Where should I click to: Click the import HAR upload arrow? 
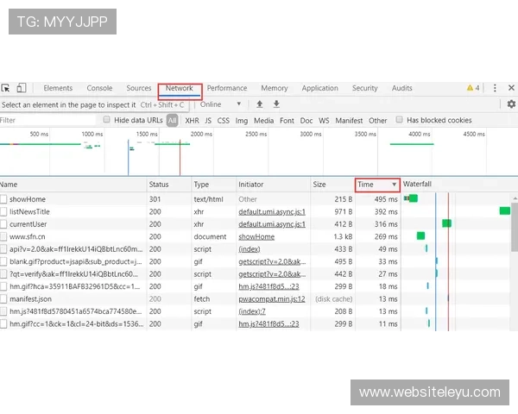coord(259,104)
